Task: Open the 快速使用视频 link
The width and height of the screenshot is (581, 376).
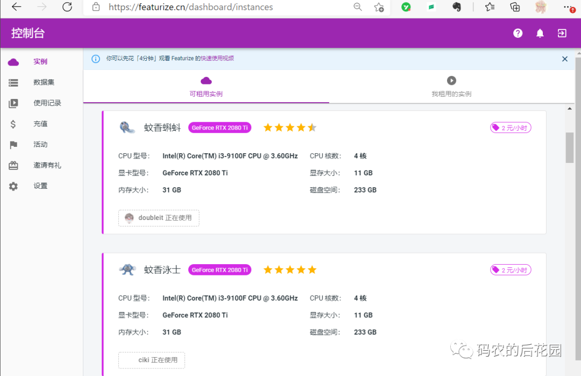Action: (217, 58)
